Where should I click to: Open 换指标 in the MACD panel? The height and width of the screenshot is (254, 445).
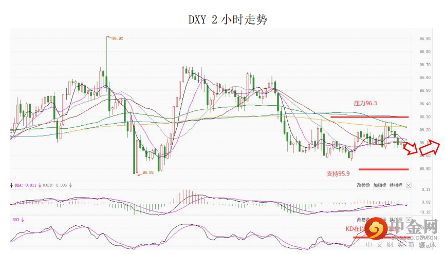click(x=396, y=185)
